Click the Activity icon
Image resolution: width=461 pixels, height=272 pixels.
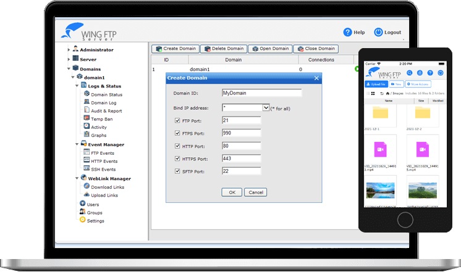coord(87,126)
